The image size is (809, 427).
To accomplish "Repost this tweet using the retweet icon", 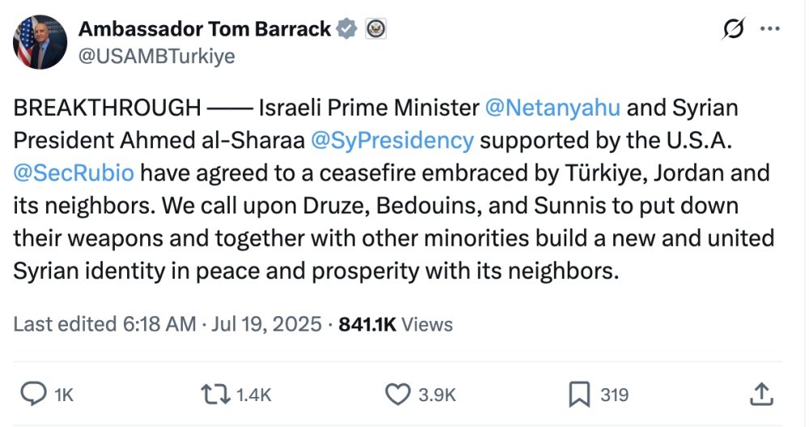I will coord(213,394).
